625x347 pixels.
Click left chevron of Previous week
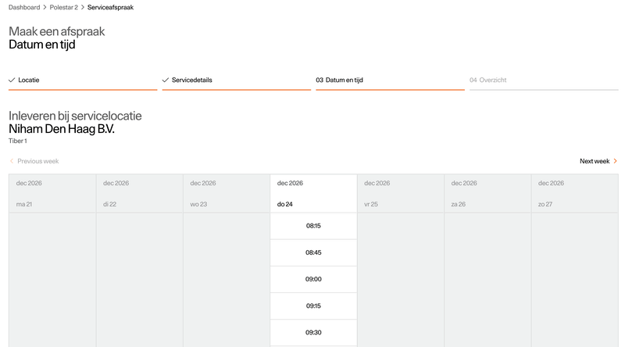[x=12, y=161]
